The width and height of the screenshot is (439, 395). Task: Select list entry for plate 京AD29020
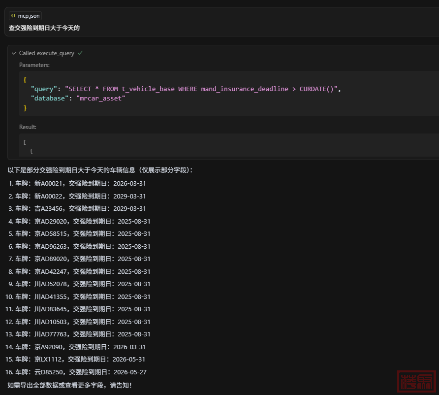[83, 221]
